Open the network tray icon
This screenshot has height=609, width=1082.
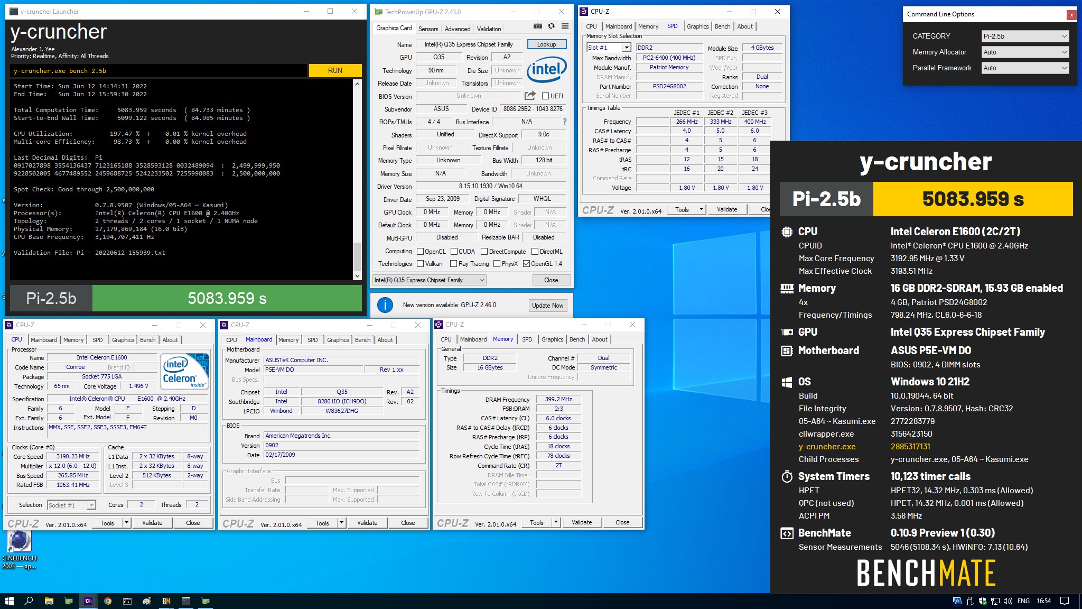click(x=995, y=601)
